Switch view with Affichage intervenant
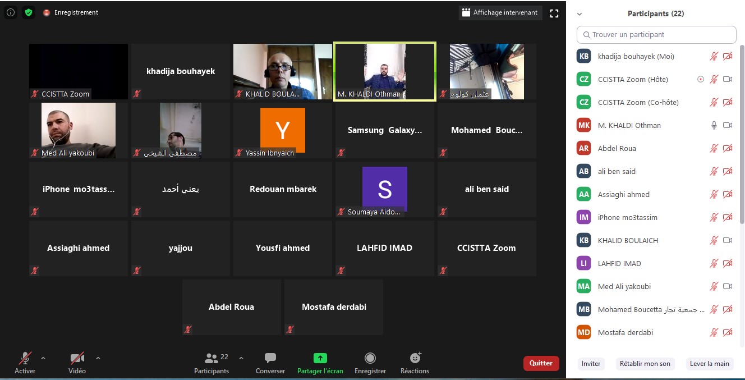 (x=500, y=12)
